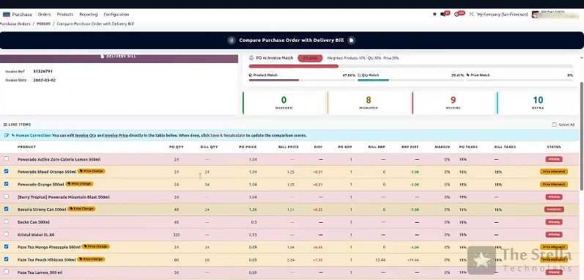Click PO Qty 320 for Kristal Water
Screen dimensions: 584x280
pos(177,235)
